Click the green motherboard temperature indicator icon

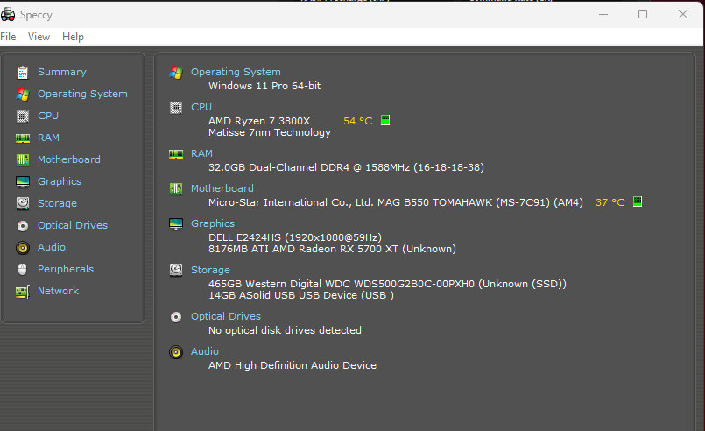click(637, 201)
